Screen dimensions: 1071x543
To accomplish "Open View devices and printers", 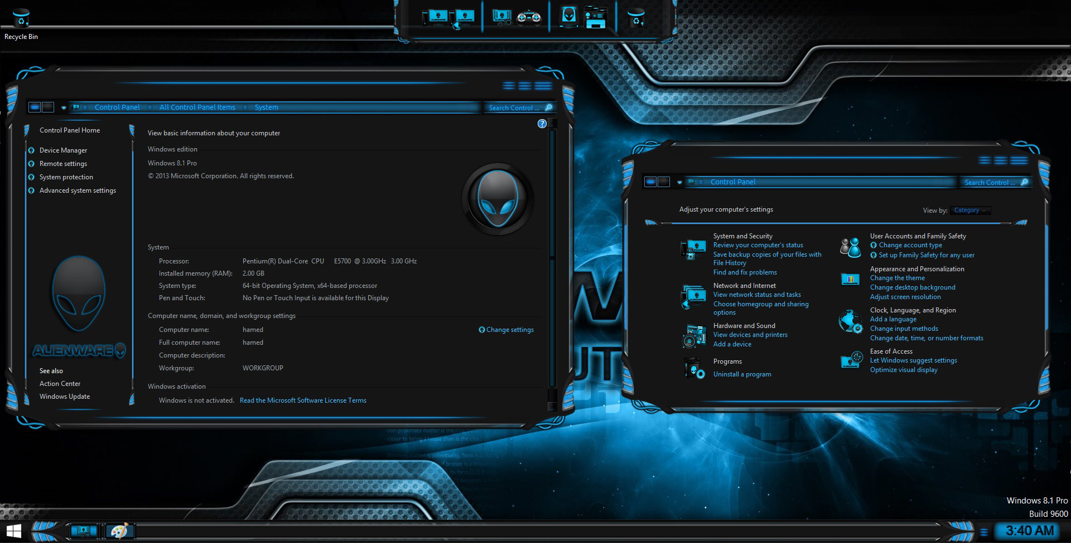I will pos(750,335).
